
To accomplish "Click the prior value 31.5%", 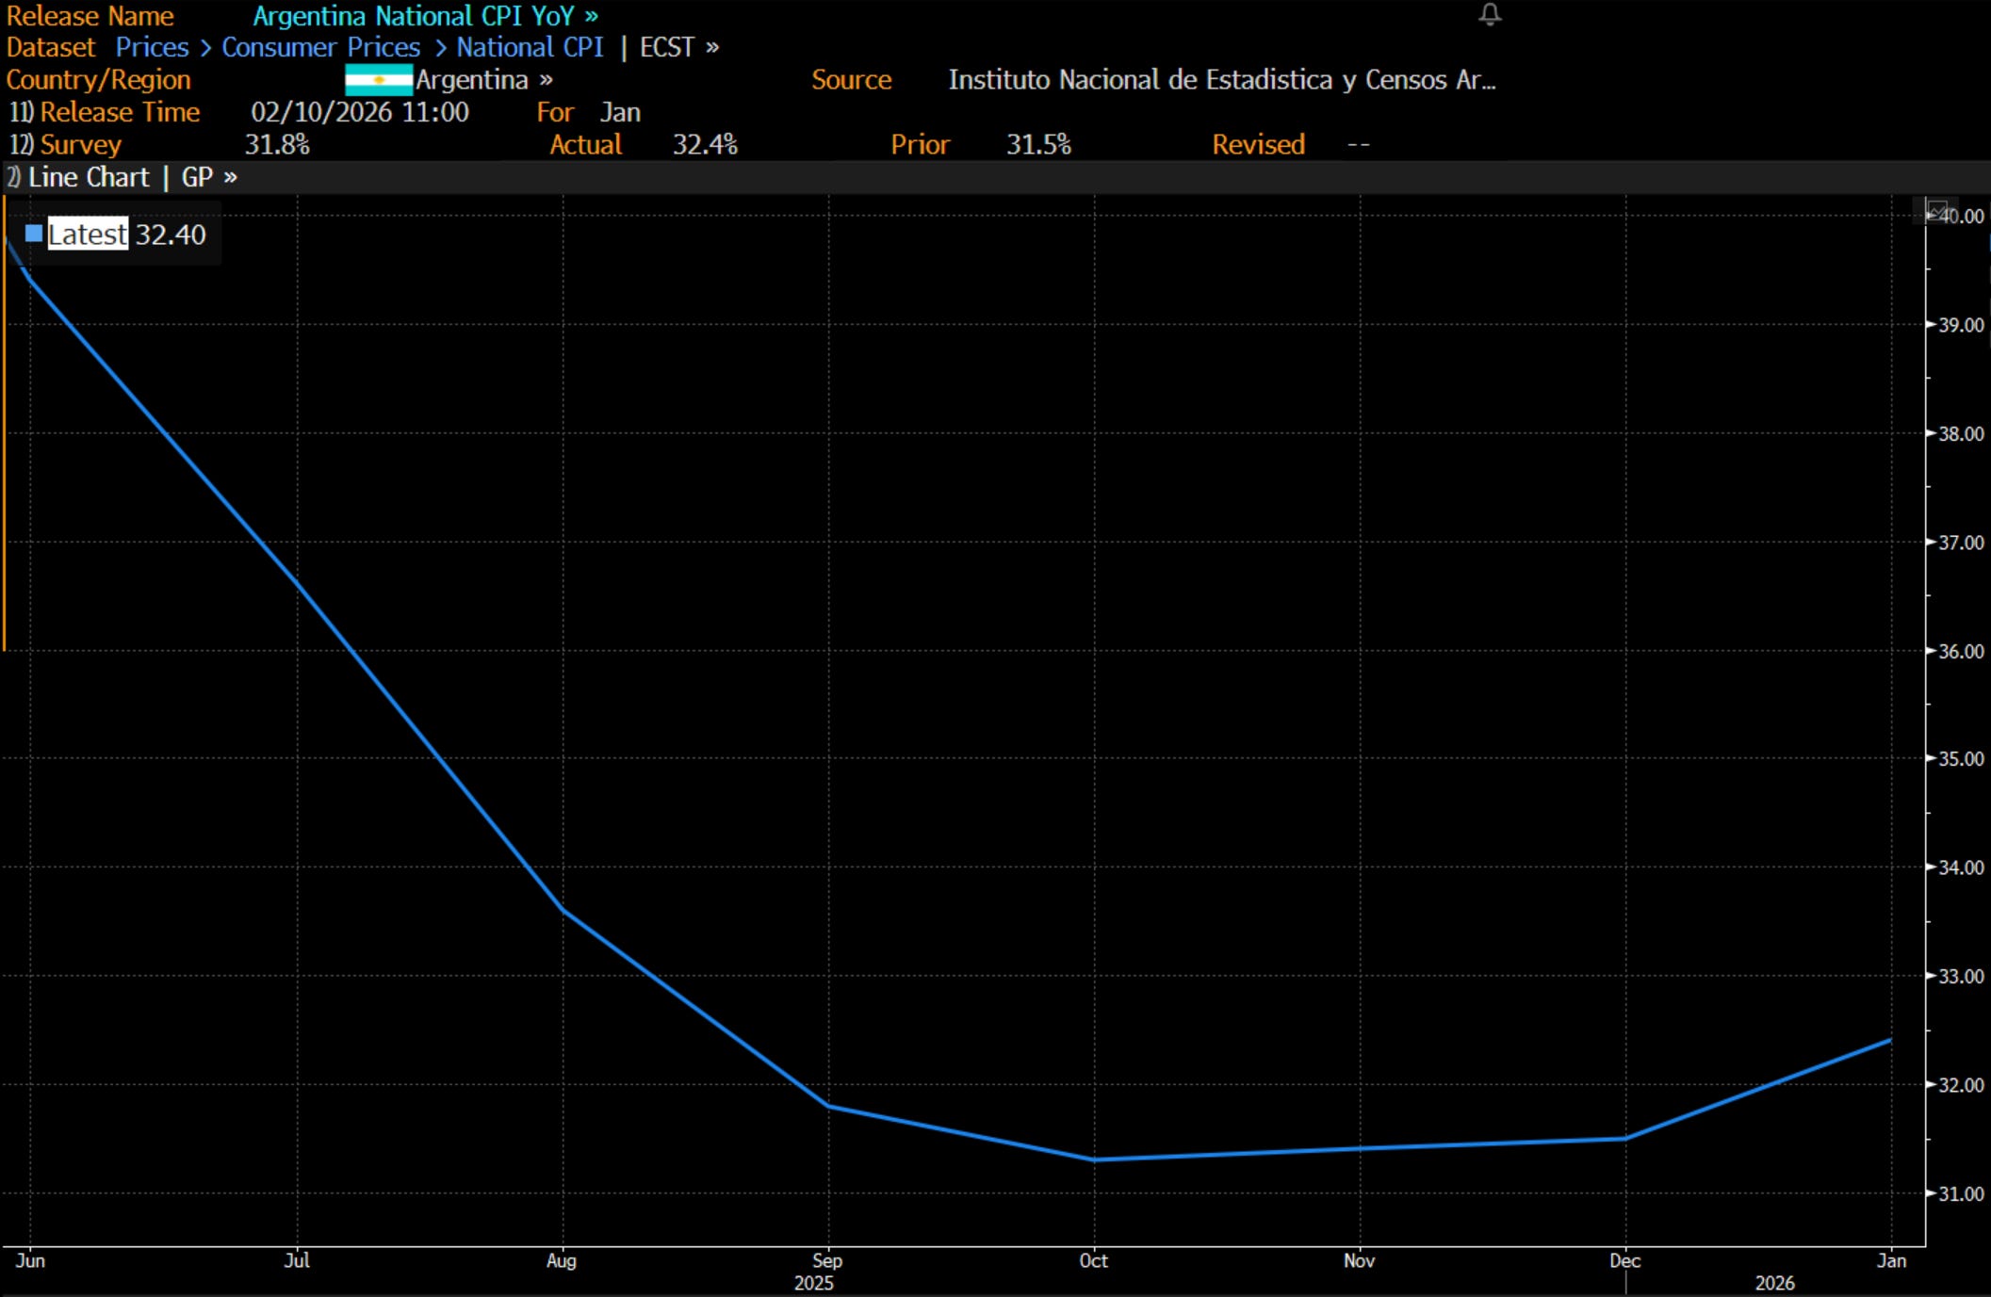I will point(1038,144).
